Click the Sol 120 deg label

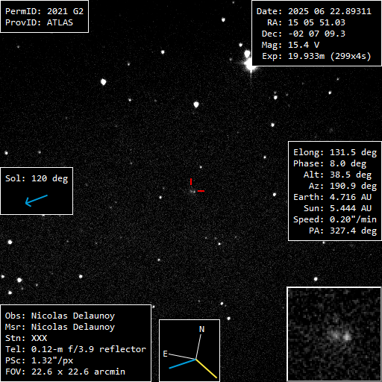[x=37, y=178]
